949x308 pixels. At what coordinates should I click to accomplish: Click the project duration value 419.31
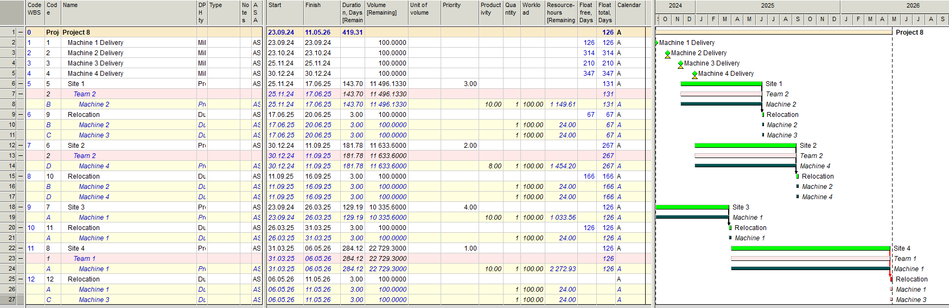352,32
